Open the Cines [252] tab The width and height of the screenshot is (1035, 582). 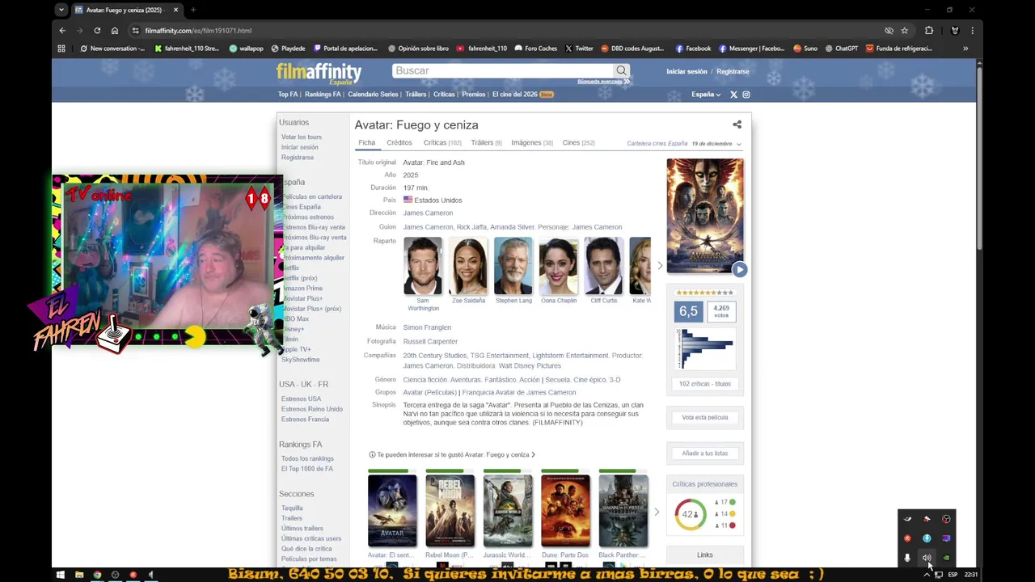coord(578,143)
